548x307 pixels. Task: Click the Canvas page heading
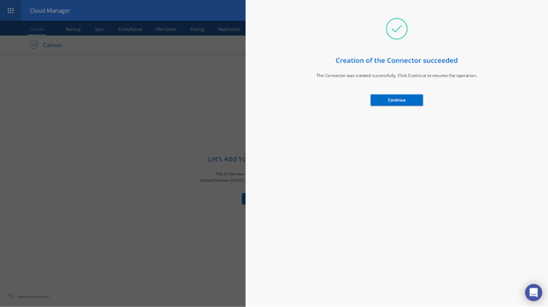[52, 45]
